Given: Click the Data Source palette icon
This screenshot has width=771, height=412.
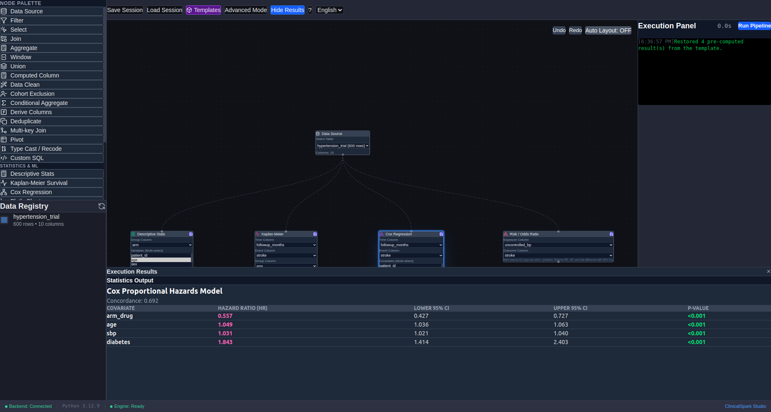Looking at the screenshot, I should [4, 11].
